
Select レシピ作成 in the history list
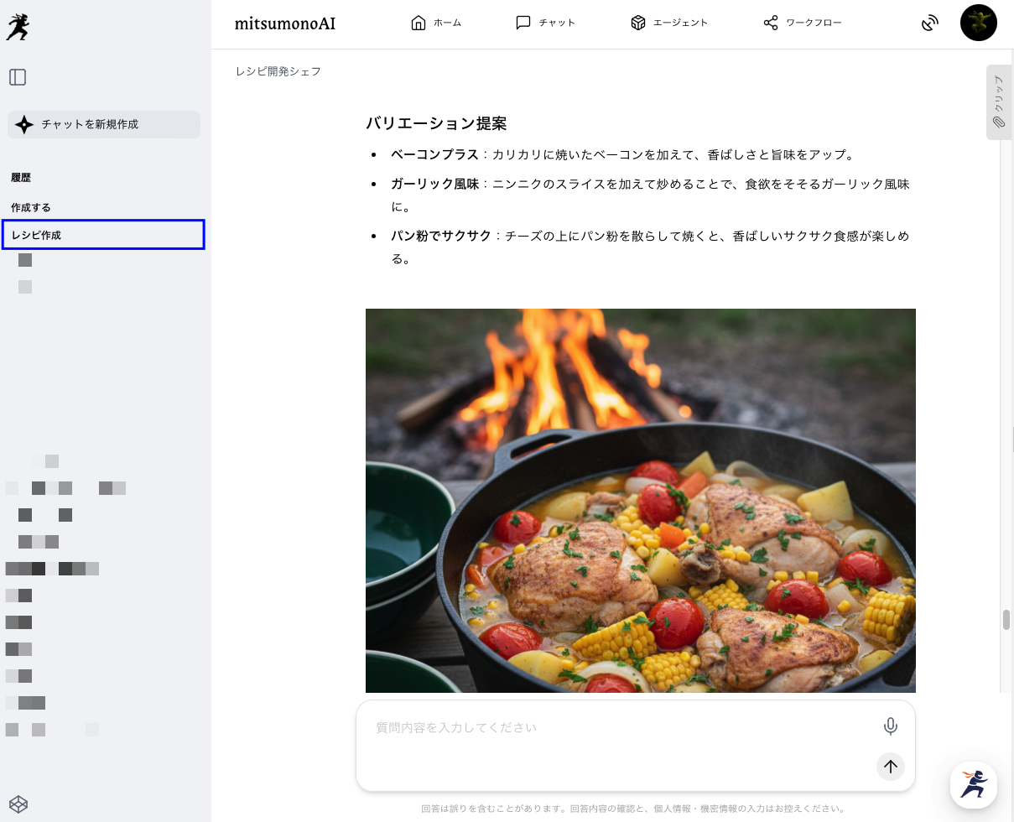click(x=104, y=235)
